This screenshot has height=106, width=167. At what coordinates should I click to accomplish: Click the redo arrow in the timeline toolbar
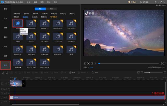(x=7, y=73)
